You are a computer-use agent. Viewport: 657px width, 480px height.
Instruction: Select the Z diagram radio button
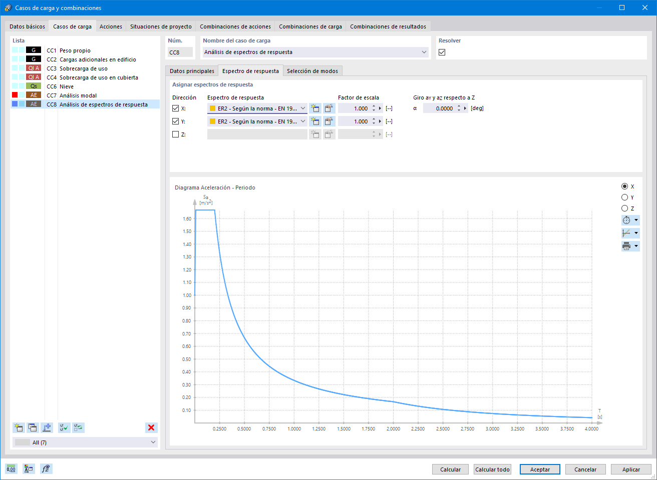[624, 208]
